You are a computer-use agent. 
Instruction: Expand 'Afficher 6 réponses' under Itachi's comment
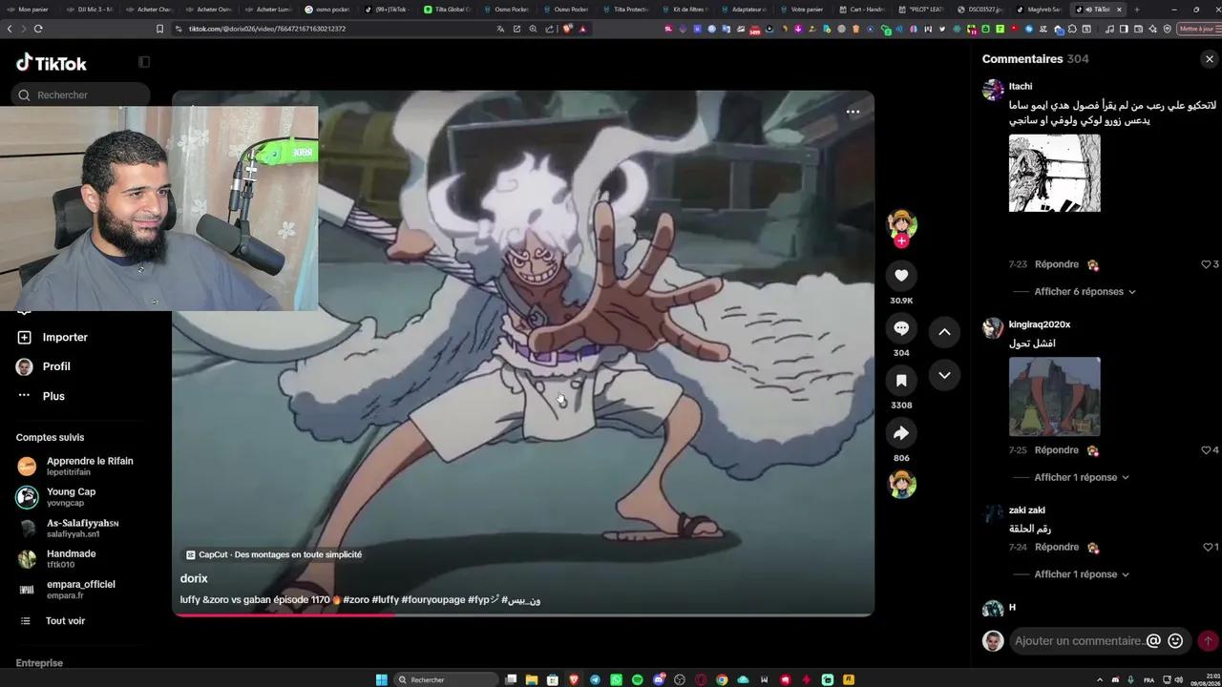pos(1085,292)
